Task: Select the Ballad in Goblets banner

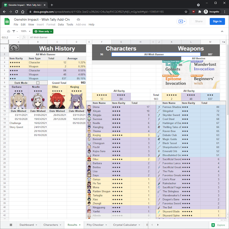Action: point(176,67)
